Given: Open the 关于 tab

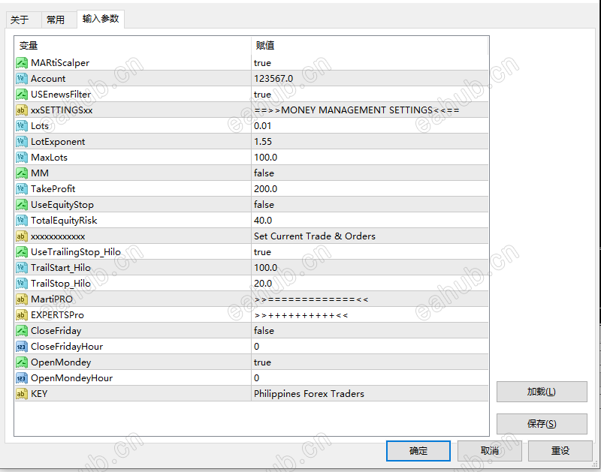Looking at the screenshot, I should [x=23, y=20].
